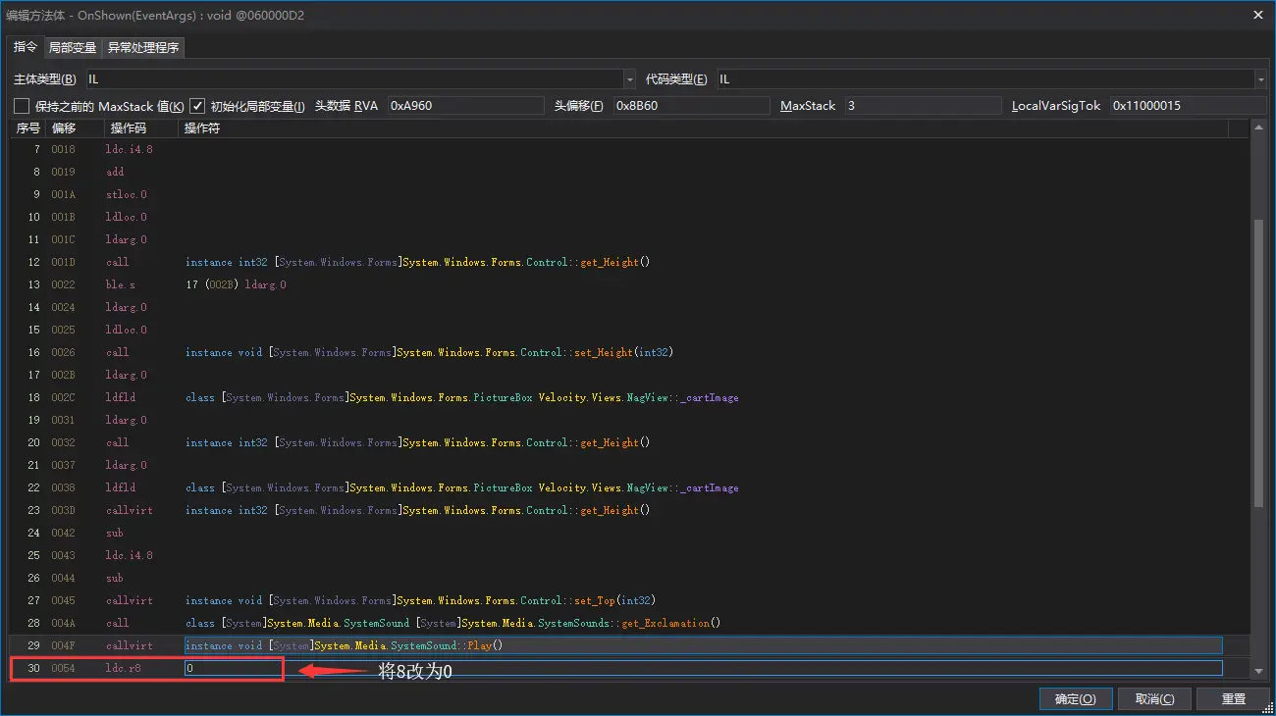Close the method body editor dialog
Viewport: 1276px width, 716px height.
click(x=1258, y=14)
